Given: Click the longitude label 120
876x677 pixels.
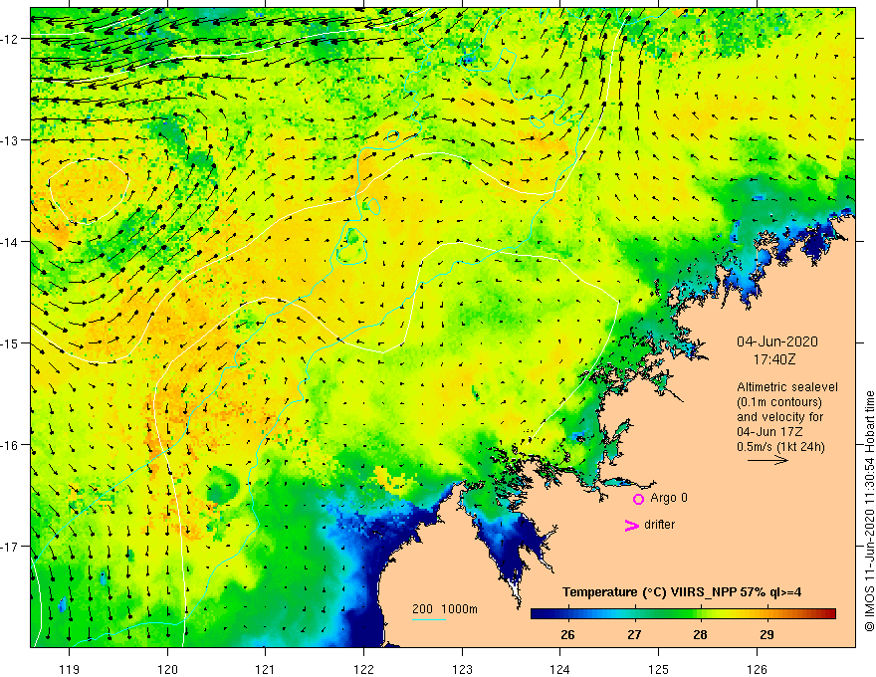Looking at the screenshot, I should point(167,669).
